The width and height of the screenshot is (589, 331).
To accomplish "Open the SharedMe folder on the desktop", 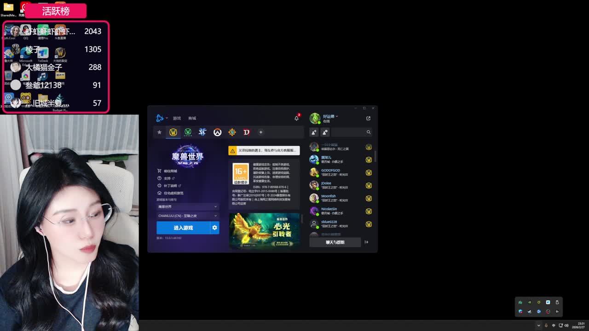I will coord(8,9).
